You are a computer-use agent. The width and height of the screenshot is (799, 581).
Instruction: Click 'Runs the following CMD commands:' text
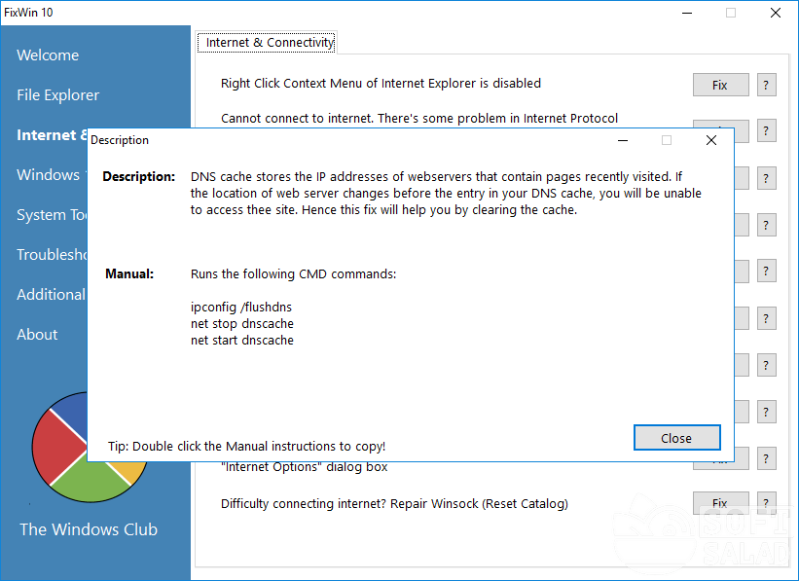point(293,274)
